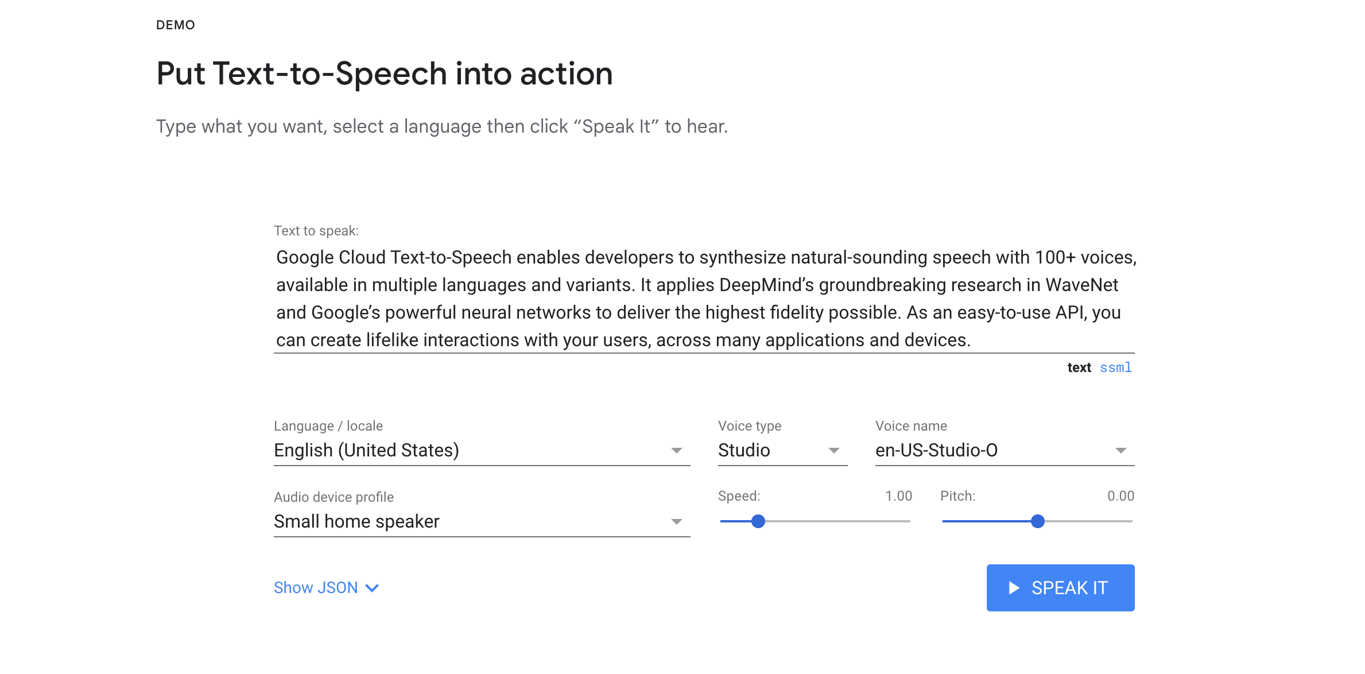
Task: Click the play triangle icon on Speak It
Action: [x=1014, y=588]
